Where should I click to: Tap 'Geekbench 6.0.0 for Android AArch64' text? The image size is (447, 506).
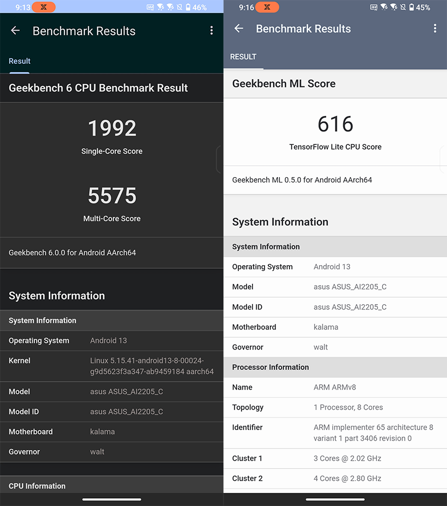pyautogui.click(x=72, y=252)
